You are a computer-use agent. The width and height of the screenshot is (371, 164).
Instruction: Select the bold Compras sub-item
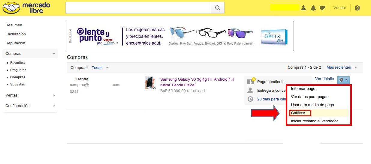[18, 77]
